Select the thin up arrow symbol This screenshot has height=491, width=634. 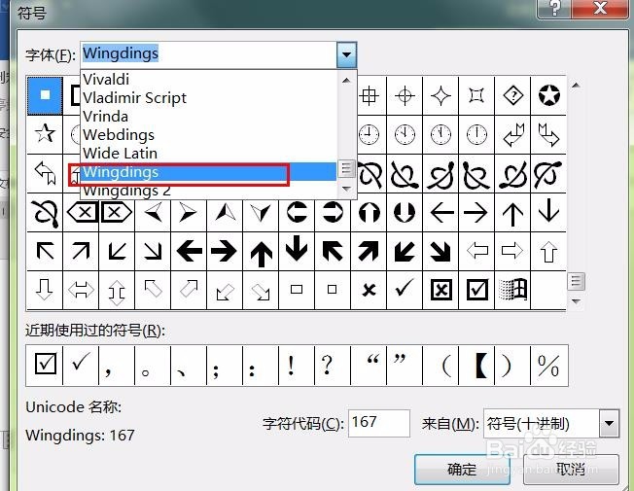tap(512, 212)
